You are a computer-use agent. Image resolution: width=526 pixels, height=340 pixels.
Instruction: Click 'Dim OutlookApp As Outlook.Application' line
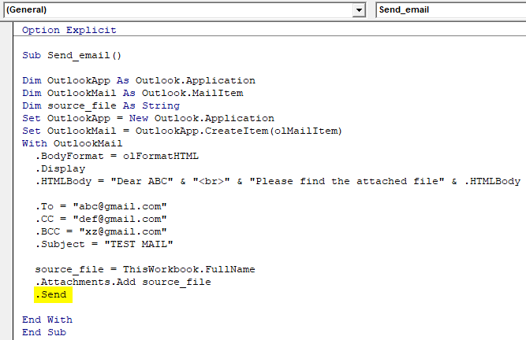[139, 80]
